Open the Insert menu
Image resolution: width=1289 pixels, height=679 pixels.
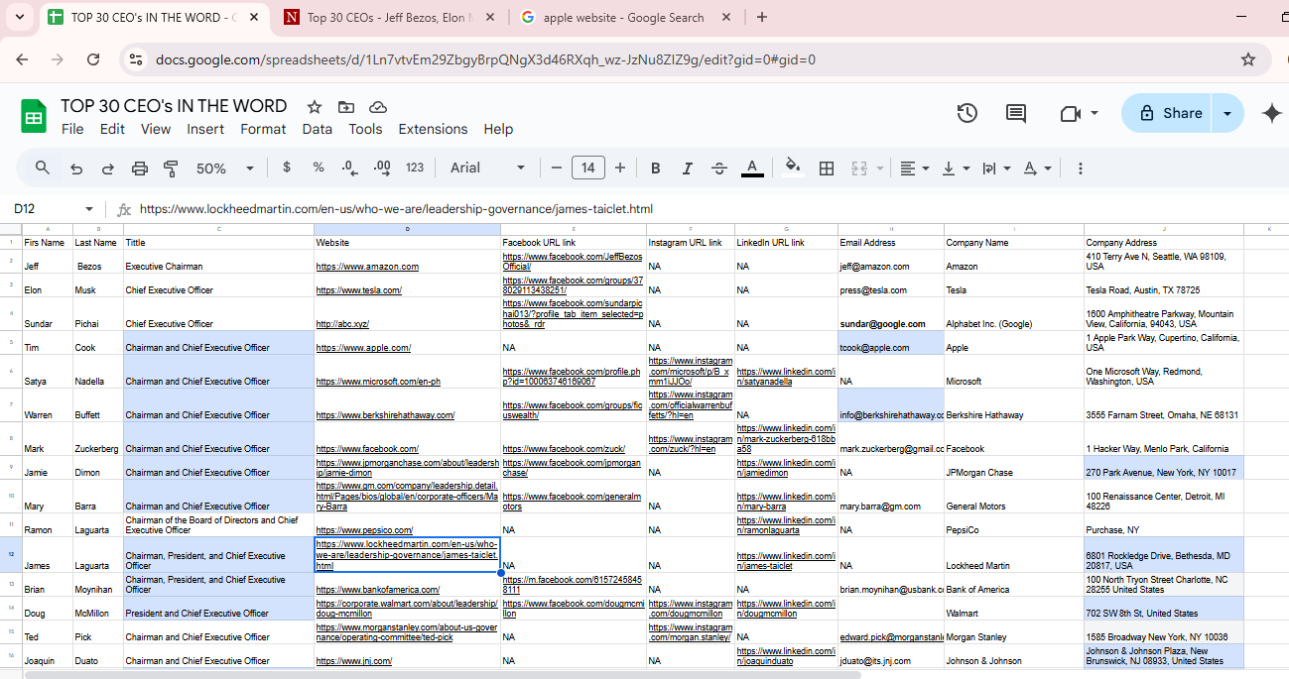[x=205, y=129]
